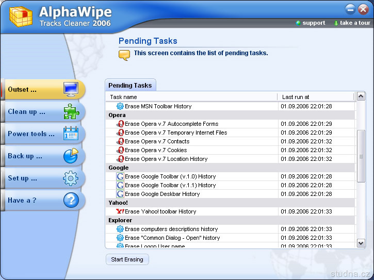374x280 pixels.
Task: Click the monitor icon beside Outset
Action: pos(71,89)
